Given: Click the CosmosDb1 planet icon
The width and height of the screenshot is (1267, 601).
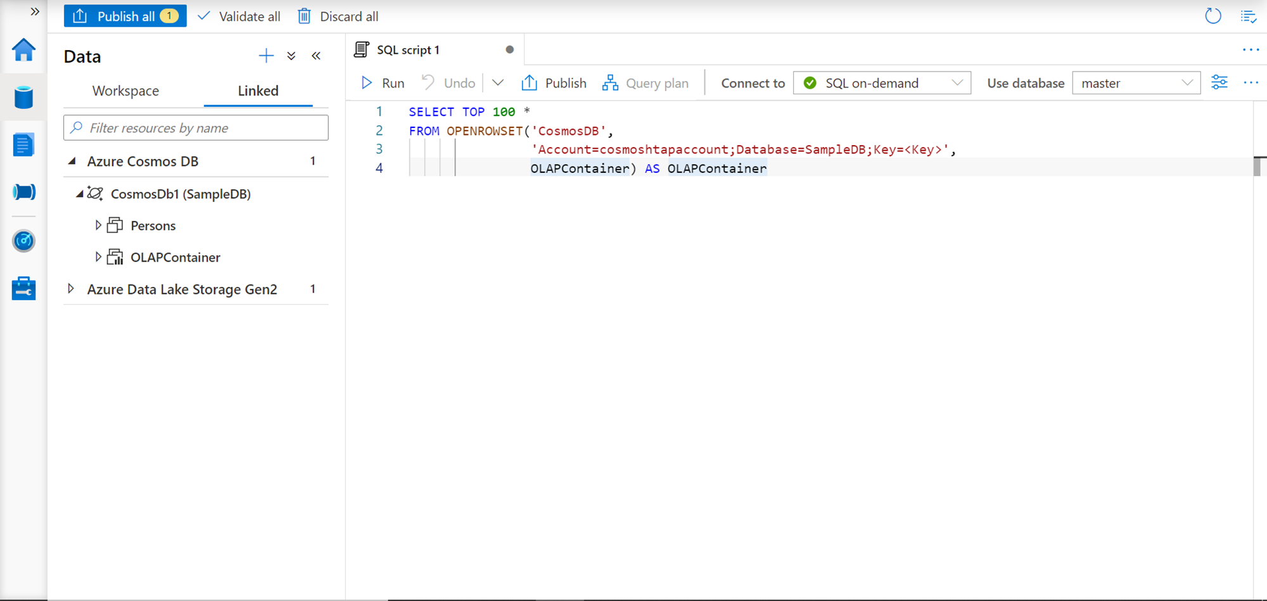Looking at the screenshot, I should [95, 193].
